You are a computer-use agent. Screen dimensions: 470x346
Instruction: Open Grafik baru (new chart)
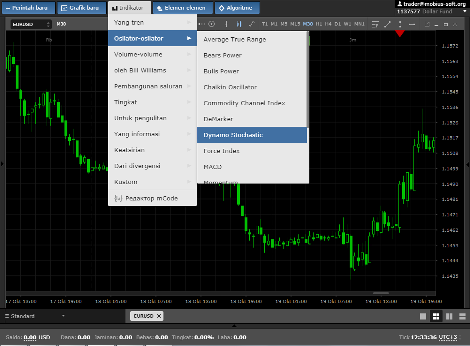pyautogui.click(x=82, y=8)
